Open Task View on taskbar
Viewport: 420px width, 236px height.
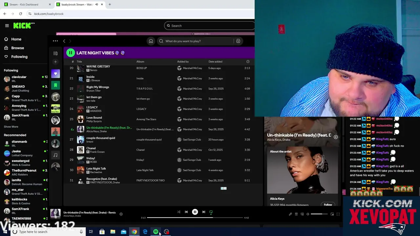91,232
